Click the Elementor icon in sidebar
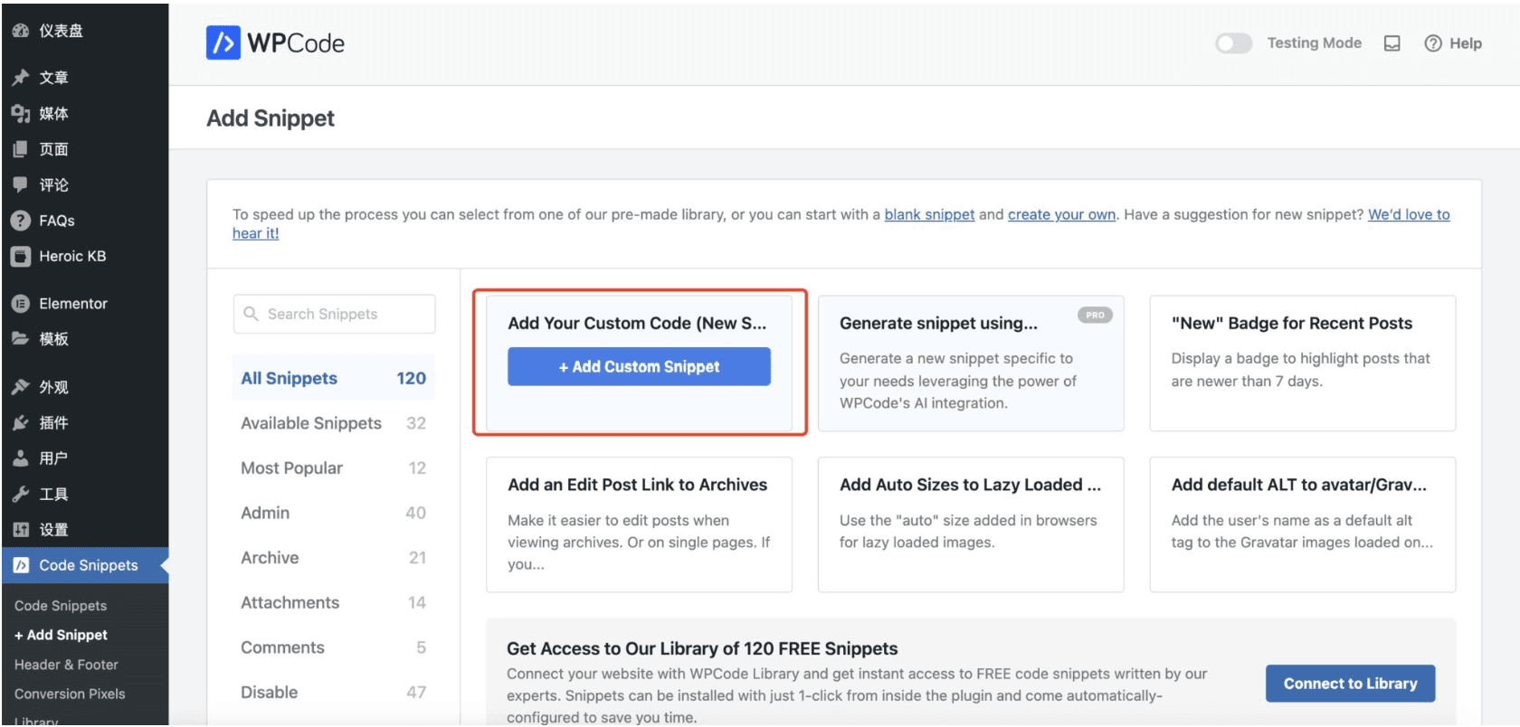The width and height of the screenshot is (1520, 727). click(20, 304)
